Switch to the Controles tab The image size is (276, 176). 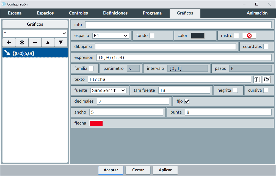[x=78, y=13]
